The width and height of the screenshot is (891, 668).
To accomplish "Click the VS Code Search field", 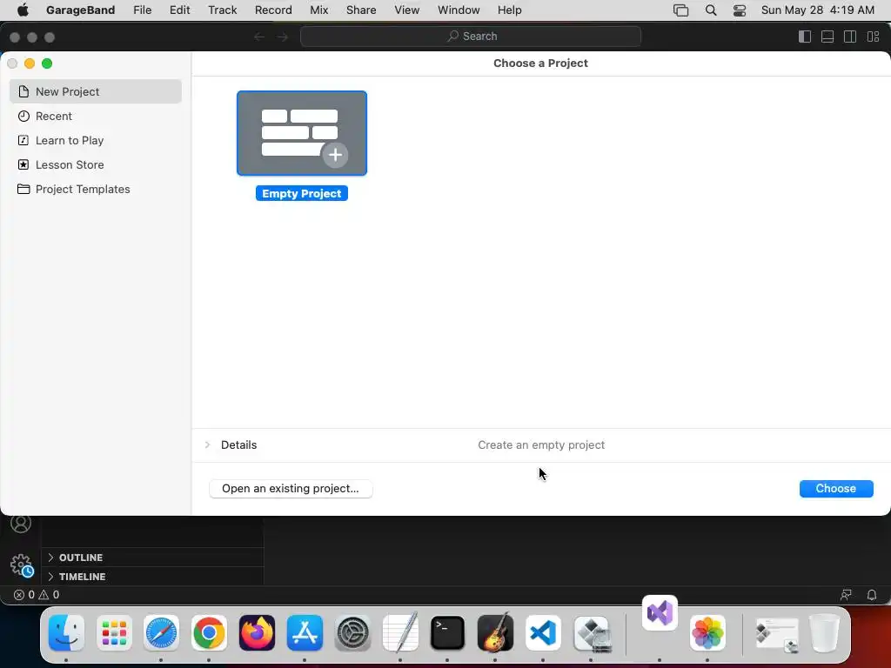I will coord(471,37).
